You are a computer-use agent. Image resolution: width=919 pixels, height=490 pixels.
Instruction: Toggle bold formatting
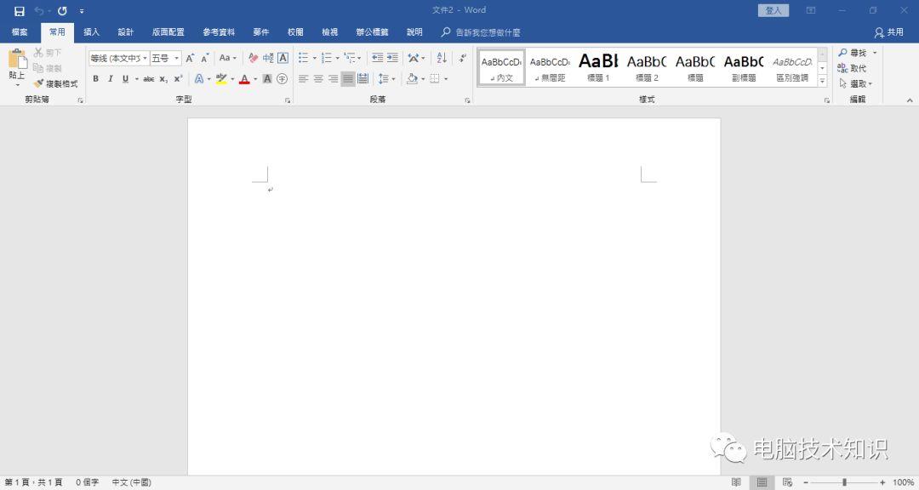(x=95, y=78)
